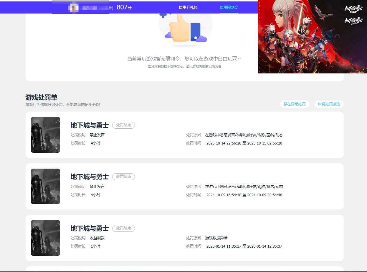Open the 存在异常处罚 link
The height and width of the screenshot is (272, 367).
coord(295,104)
